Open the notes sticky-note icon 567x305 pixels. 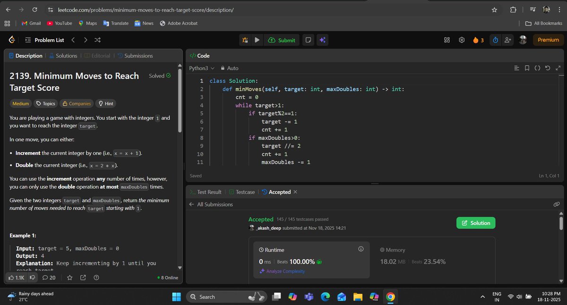click(308, 40)
